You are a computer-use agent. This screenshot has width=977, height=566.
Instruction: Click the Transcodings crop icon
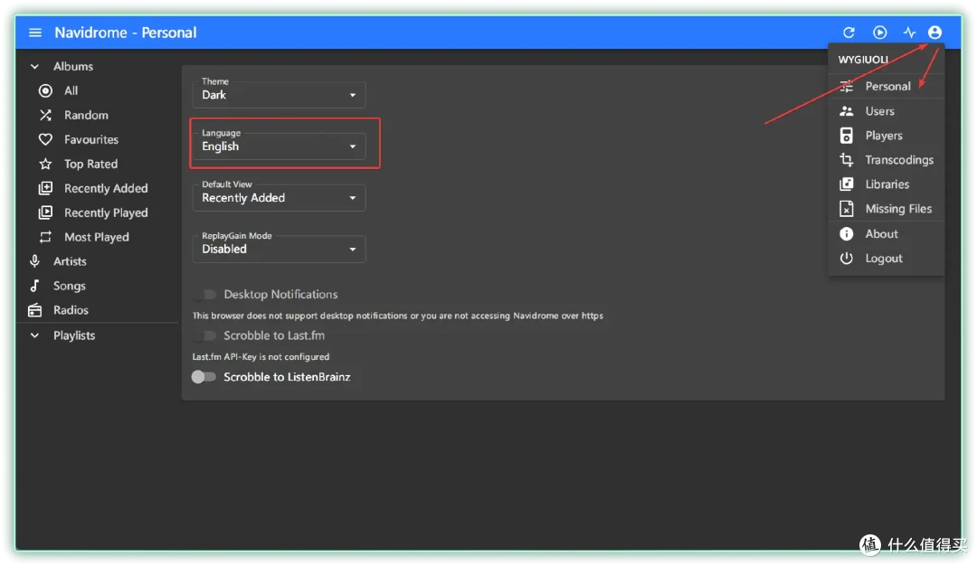[846, 160]
